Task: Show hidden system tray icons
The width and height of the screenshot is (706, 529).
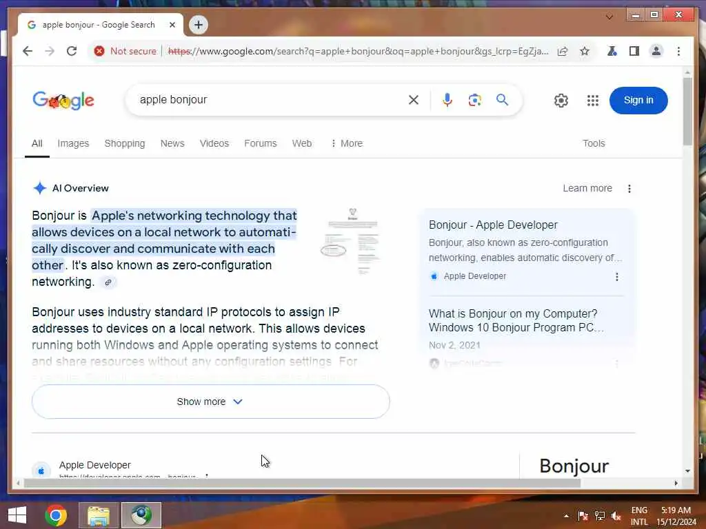Action: (x=566, y=515)
